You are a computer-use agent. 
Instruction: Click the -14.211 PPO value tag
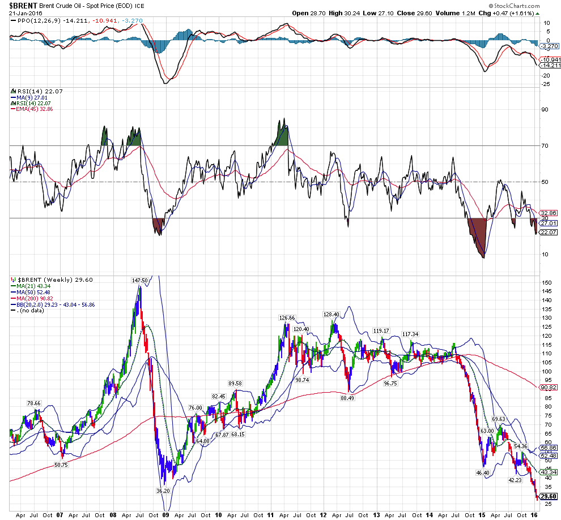click(x=548, y=66)
